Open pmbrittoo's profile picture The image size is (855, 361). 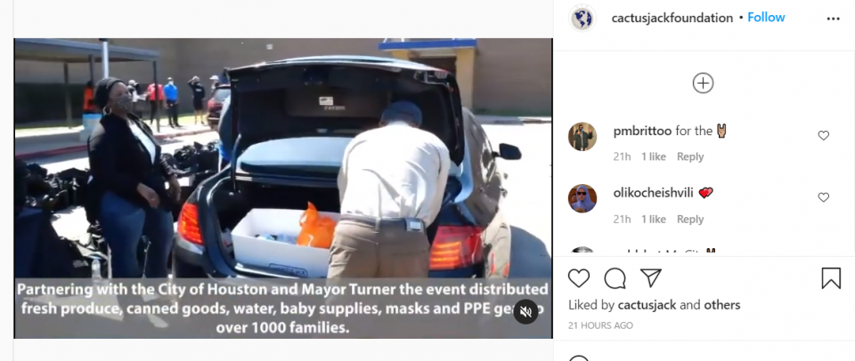pyautogui.click(x=582, y=136)
